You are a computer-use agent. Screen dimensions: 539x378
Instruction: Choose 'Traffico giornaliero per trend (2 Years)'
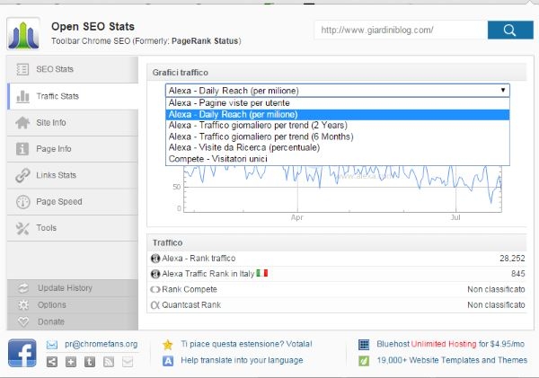pos(337,126)
